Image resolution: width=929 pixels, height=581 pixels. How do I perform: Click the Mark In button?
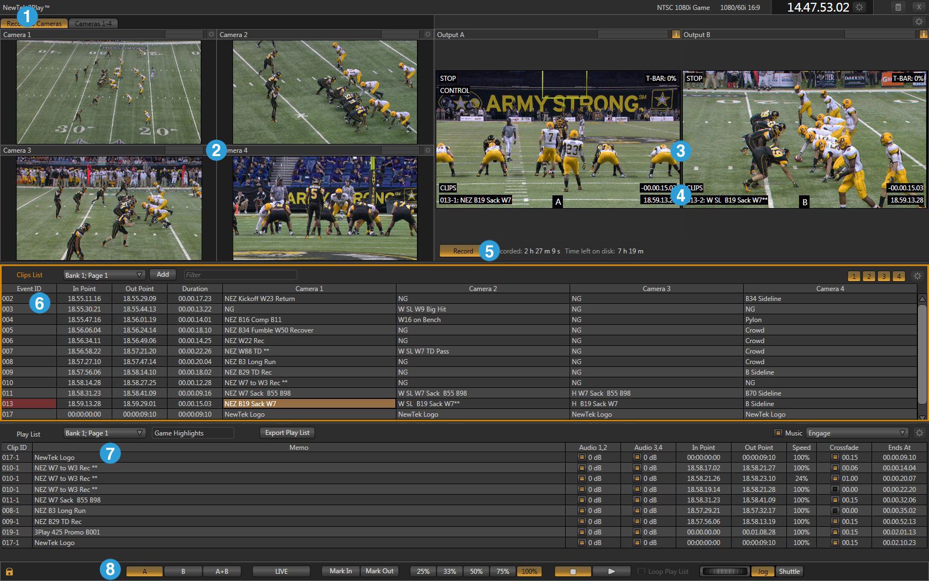coord(341,572)
